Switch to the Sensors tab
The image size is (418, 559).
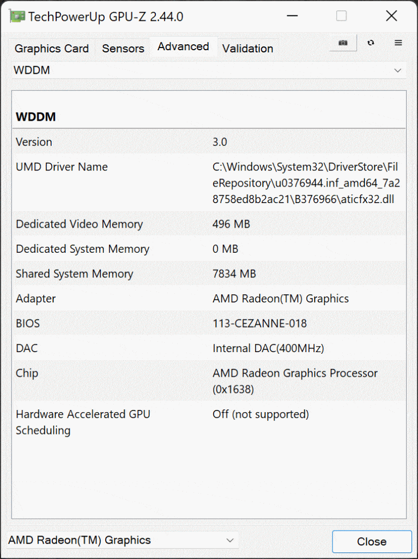[123, 49]
